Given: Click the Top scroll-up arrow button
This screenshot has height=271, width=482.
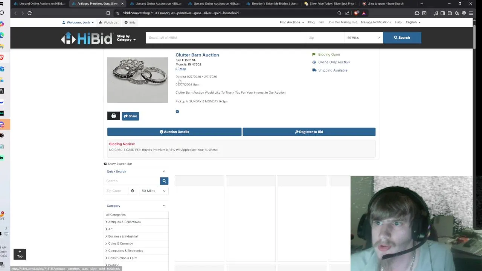Looking at the screenshot, I should [x=20, y=254].
